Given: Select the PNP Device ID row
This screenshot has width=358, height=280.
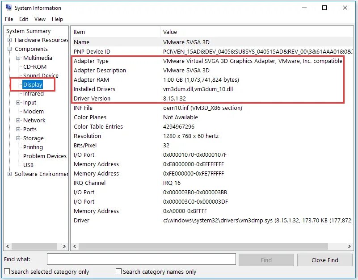Looking at the screenshot, I should click(212, 51).
